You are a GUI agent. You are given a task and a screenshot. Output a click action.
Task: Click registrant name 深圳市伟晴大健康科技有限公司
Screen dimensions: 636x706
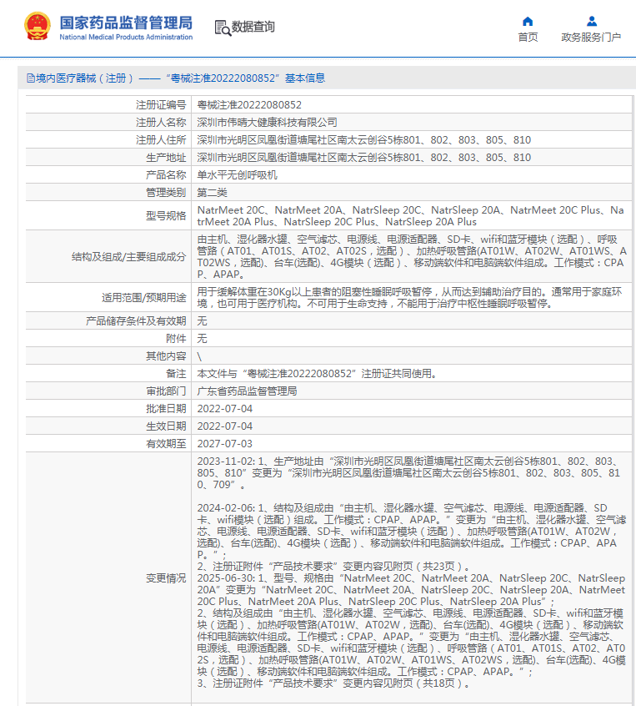267,123
